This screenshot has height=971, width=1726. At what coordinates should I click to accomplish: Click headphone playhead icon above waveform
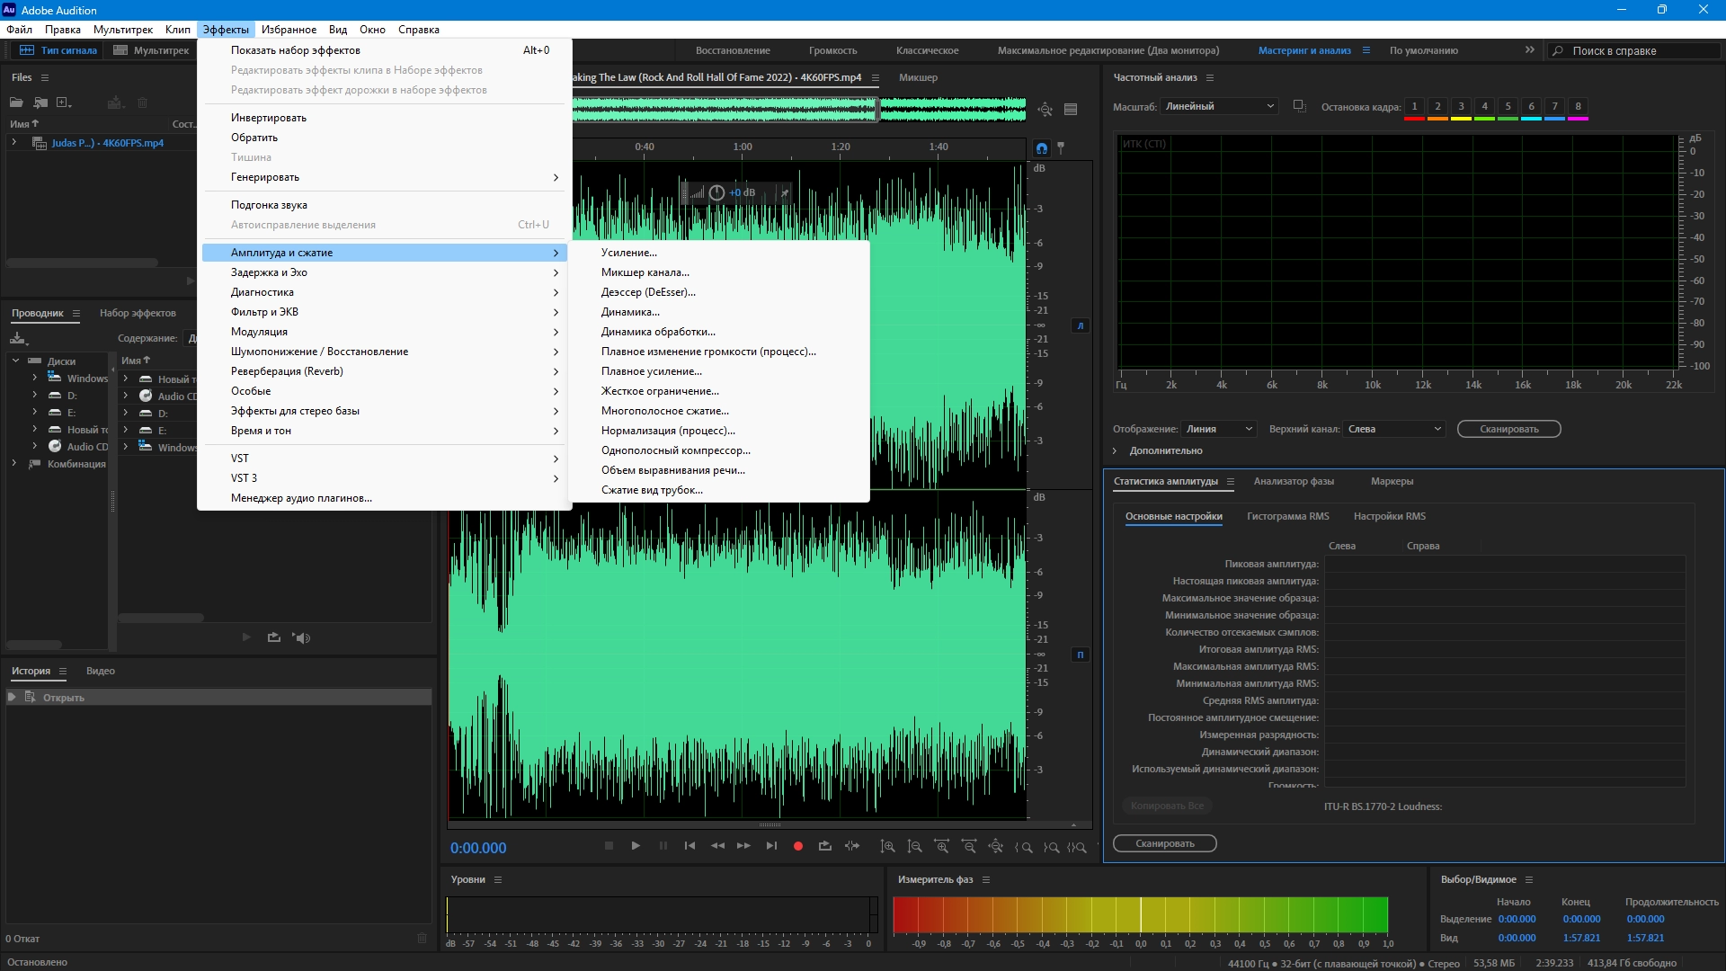1041,148
